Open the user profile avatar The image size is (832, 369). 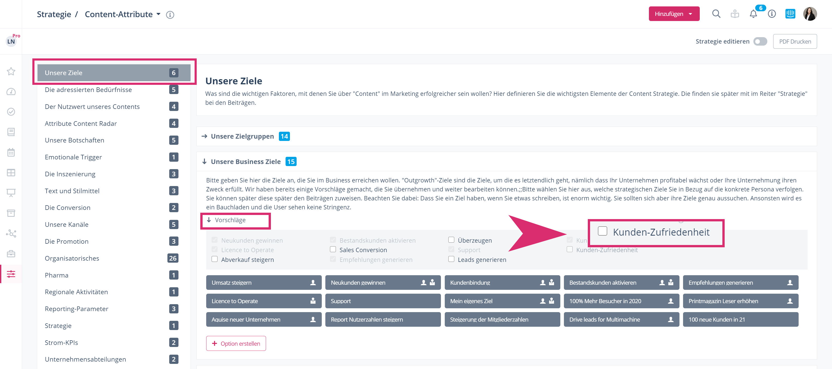tap(810, 14)
